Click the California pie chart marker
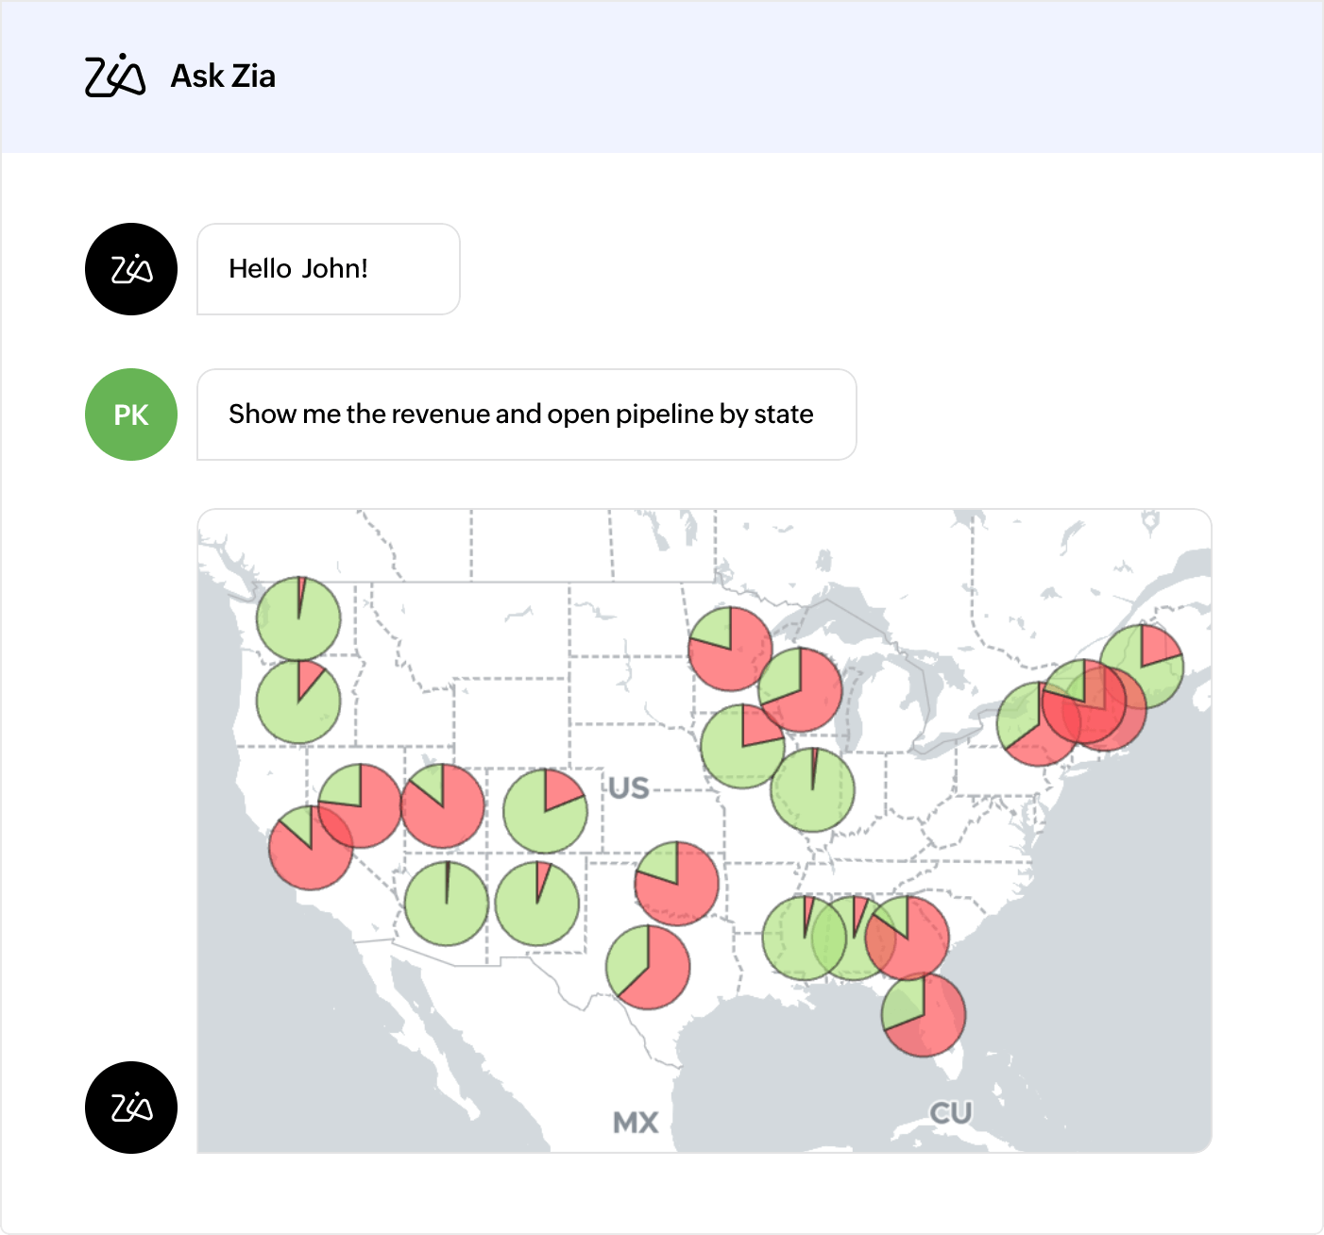Viewport: 1324px width, 1235px height. click(x=311, y=848)
